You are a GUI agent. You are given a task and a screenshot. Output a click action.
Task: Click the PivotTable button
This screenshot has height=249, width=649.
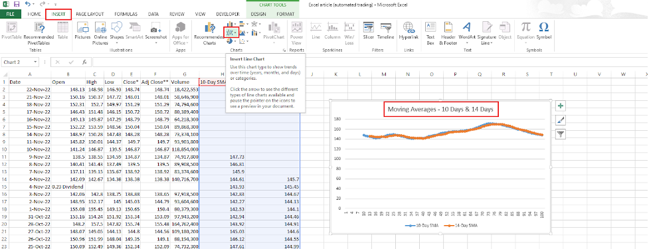[12, 31]
